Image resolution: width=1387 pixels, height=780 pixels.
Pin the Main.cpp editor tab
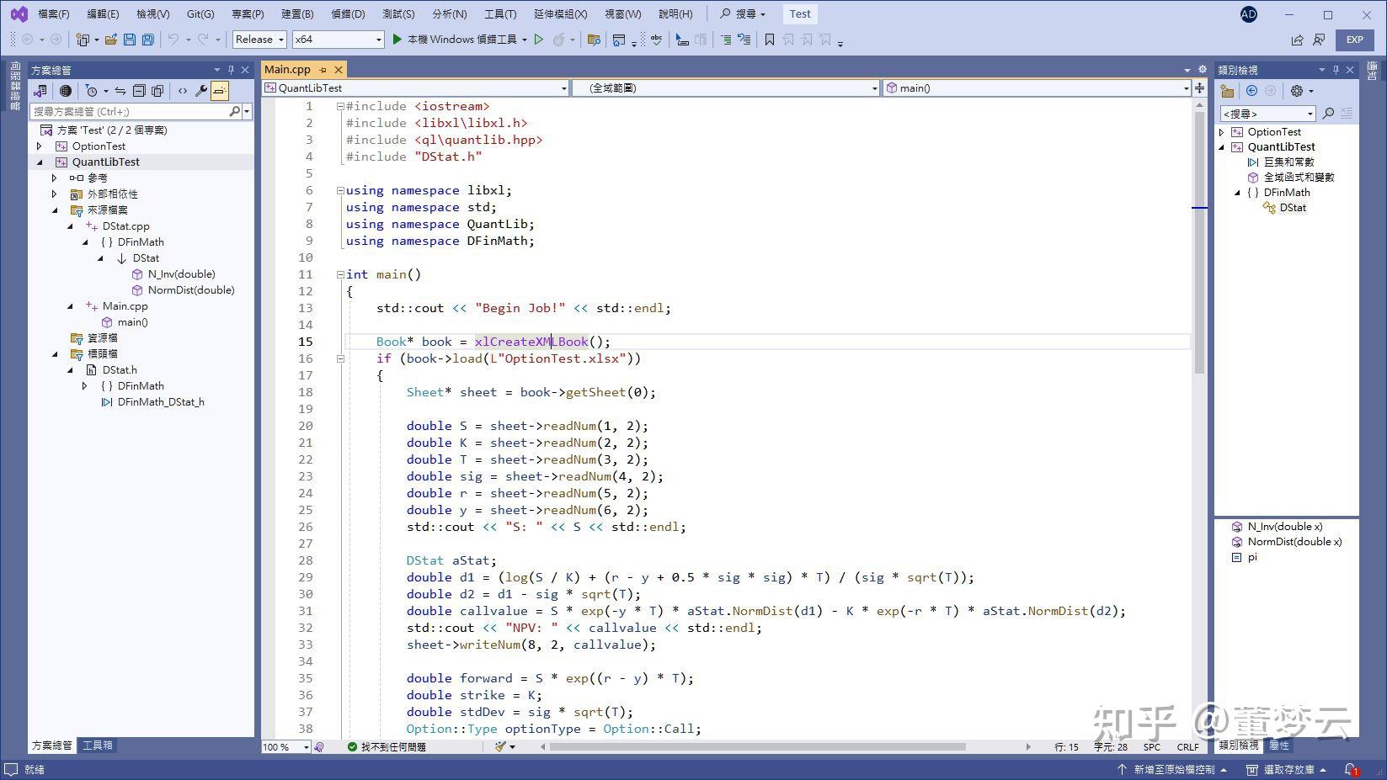(x=324, y=69)
